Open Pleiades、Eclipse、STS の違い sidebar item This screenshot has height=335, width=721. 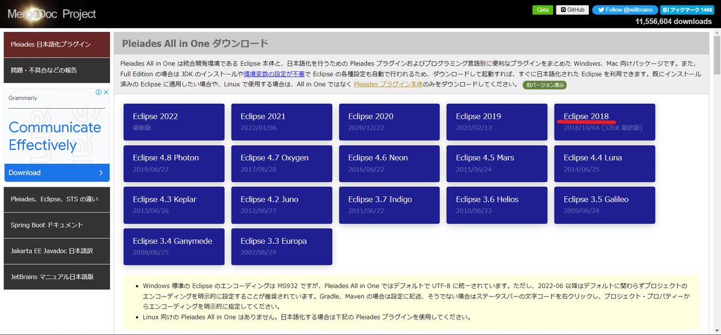pos(56,199)
